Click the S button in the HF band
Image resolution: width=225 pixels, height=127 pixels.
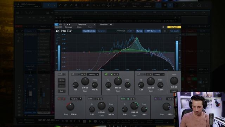(x=150, y=74)
